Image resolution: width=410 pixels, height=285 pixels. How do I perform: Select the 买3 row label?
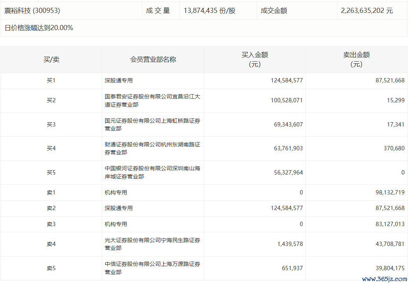coord(51,125)
